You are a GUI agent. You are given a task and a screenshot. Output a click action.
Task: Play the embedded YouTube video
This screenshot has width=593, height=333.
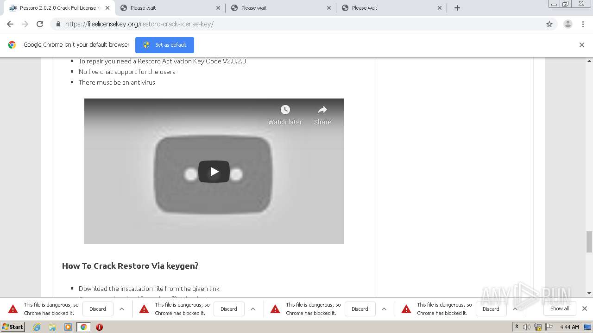point(214,172)
